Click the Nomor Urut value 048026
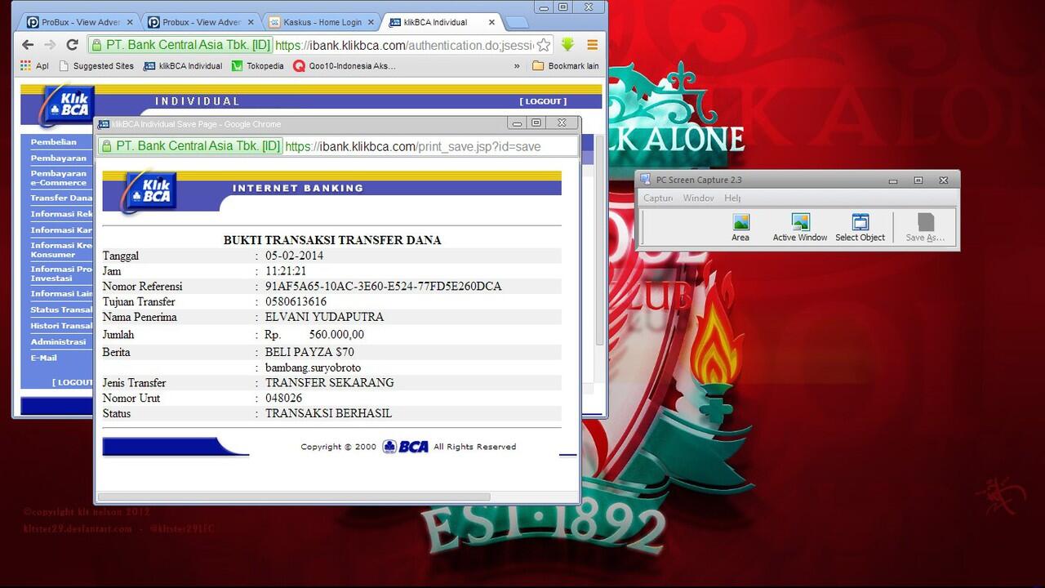This screenshot has width=1045, height=588. click(x=283, y=399)
